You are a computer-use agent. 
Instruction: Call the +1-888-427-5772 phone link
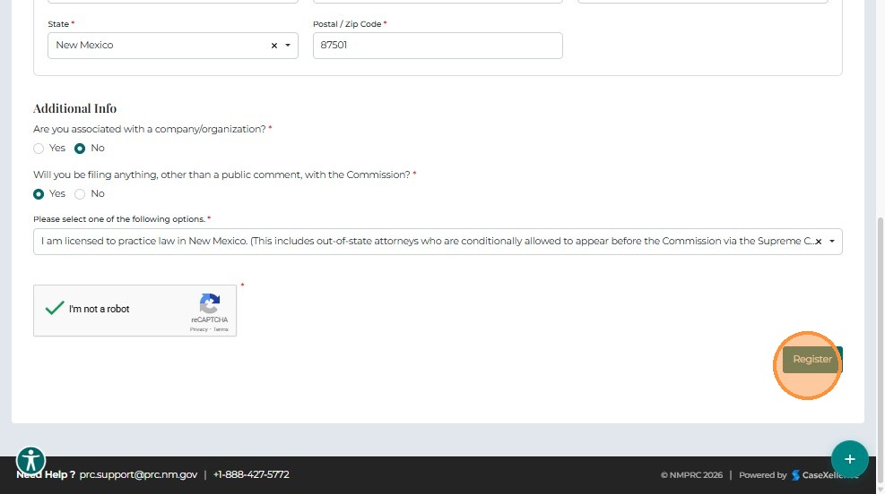[251, 475]
